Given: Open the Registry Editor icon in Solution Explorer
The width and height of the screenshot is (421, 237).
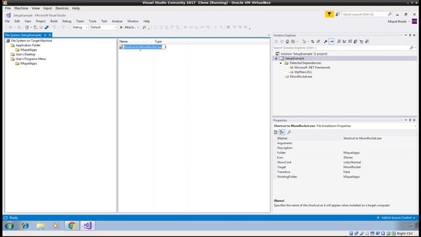Looking at the screenshot, I should (345, 41).
